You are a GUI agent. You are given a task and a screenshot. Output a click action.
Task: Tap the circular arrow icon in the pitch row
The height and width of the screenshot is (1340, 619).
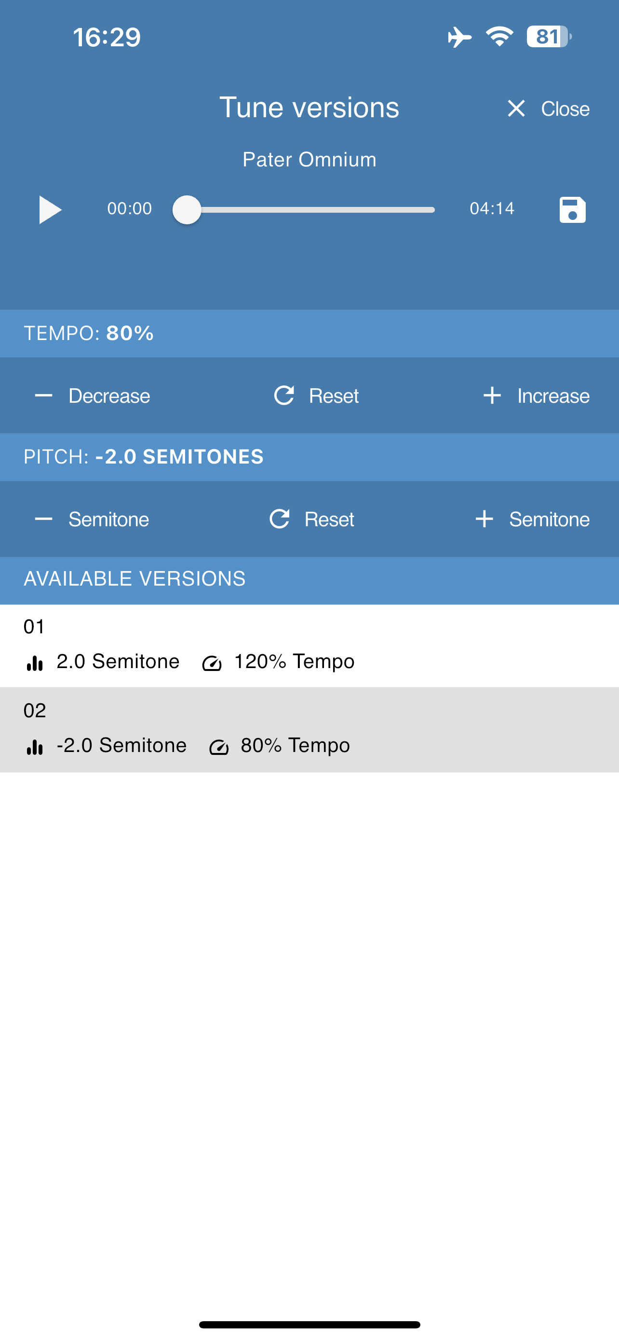click(280, 519)
